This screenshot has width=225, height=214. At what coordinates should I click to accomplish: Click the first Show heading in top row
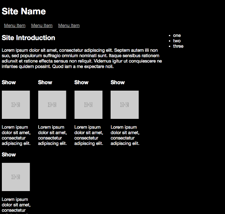[x=9, y=82]
